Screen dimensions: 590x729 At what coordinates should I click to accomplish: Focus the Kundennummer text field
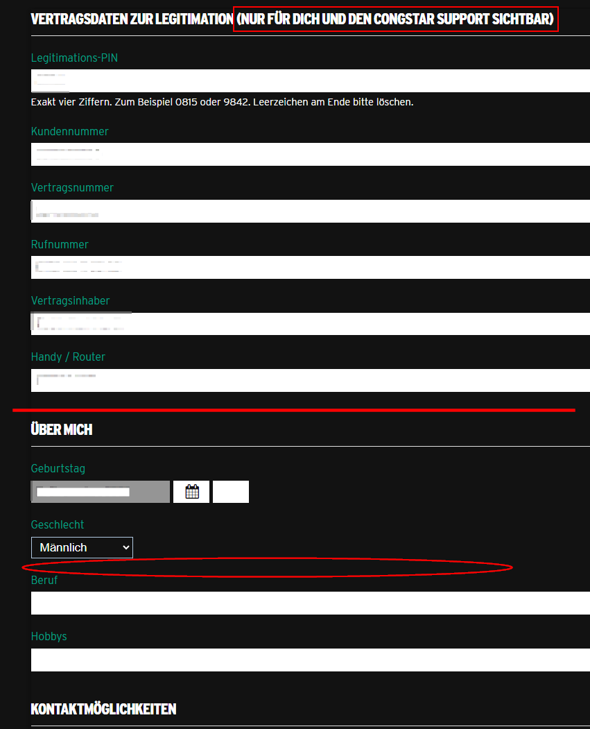click(x=310, y=154)
